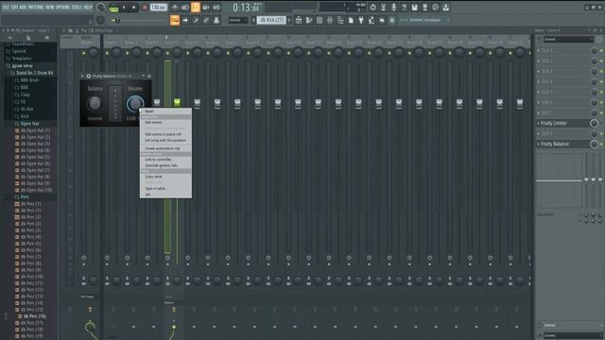The width and height of the screenshot is (605, 340).
Task: Open the PATTERNS menu
Action: [36, 7]
